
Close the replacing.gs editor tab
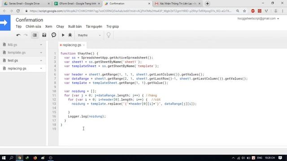(84, 45)
